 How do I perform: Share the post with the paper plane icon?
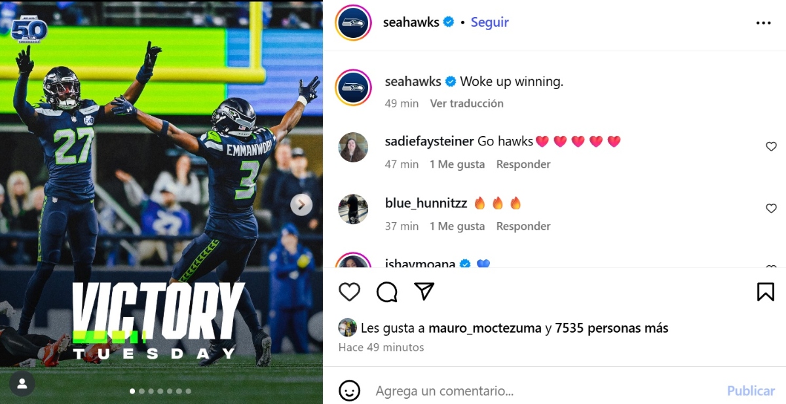pos(424,291)
